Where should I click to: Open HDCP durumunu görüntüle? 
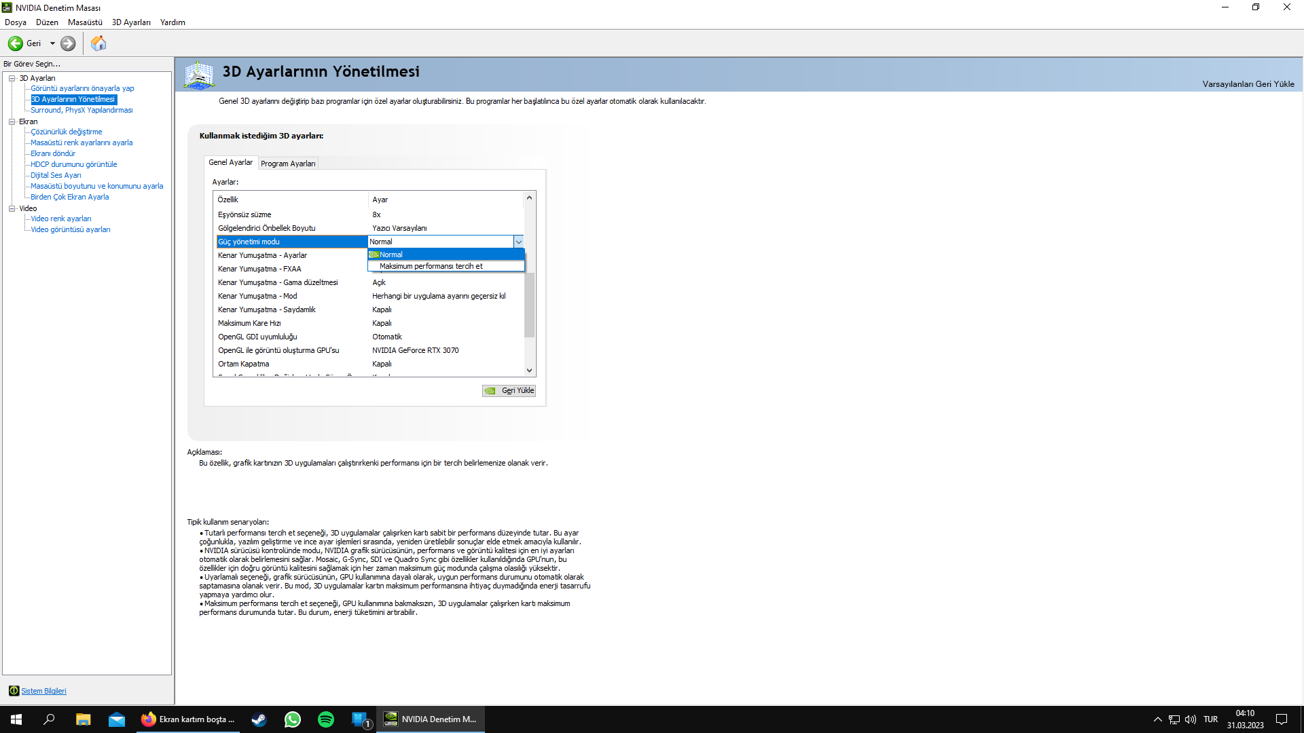[x=73, y=164]
